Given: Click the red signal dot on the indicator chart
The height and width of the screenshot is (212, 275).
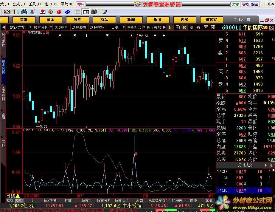Looking at the screenshot, I should coord(136,154).
